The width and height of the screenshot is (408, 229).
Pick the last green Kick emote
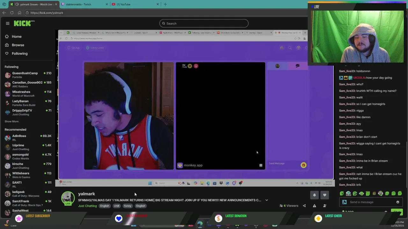(x=400, y=193)
